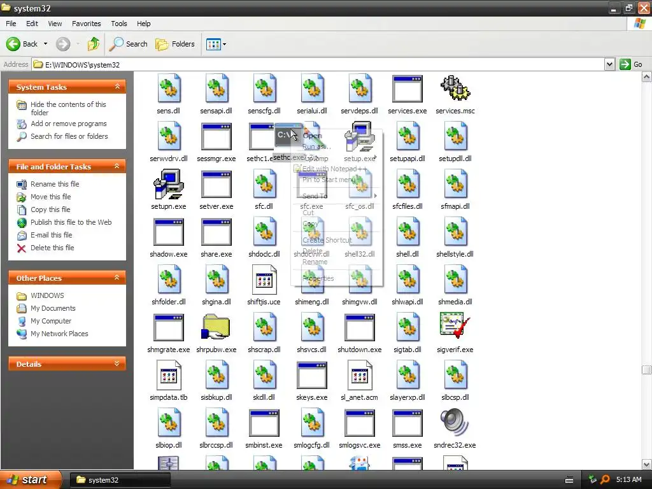Select the setupn.exe computer icon

168,184
